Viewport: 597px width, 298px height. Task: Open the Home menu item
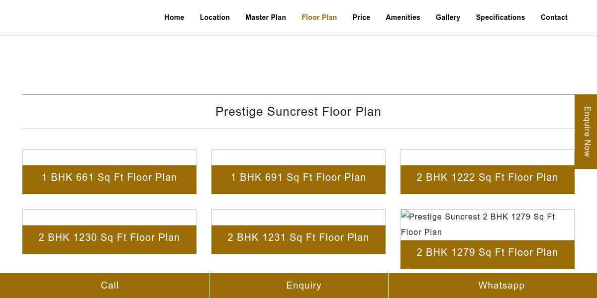[174, 17]
